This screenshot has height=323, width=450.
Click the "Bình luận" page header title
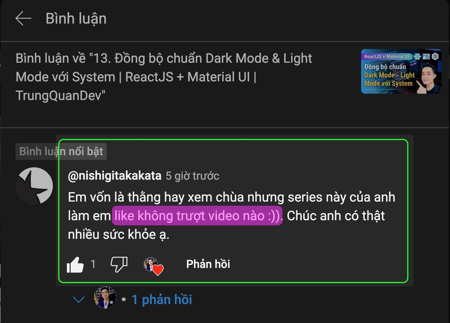76,19
